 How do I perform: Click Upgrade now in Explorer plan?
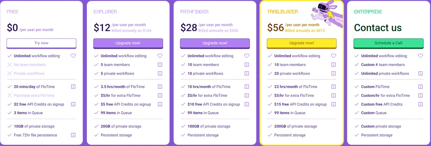coord(128,43)
